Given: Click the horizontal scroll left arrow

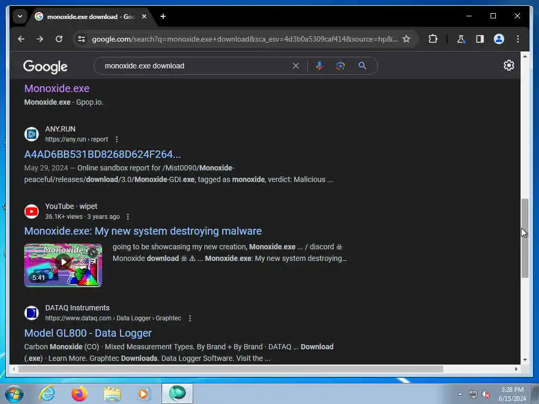Looking at the screenshot, I should 14,369.
